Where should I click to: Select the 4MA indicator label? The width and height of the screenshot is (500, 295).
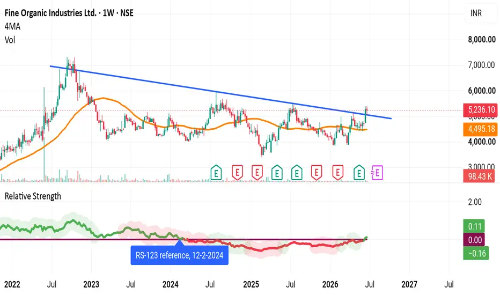click(x=12, y=26)
